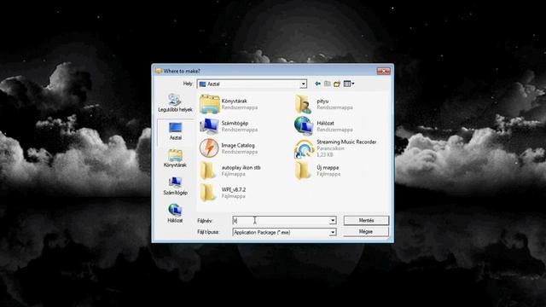Go back using the blue arrow icon
The height and width of the screenshot is (307, 546).
pos(317,84)
